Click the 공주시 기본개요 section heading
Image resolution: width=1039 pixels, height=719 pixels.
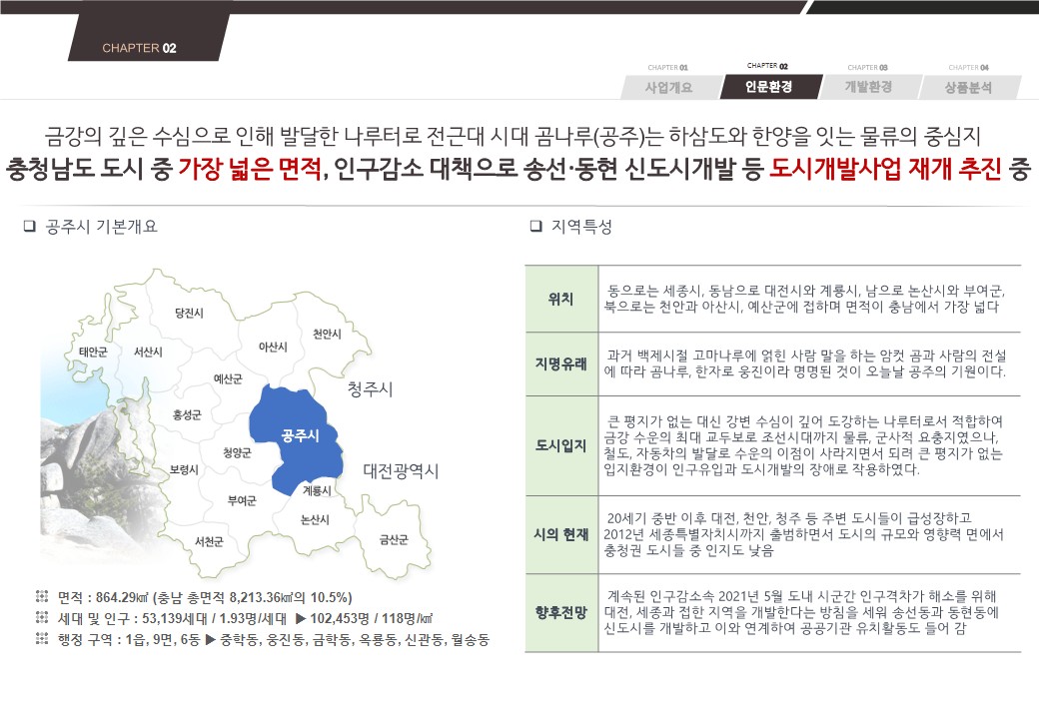[101, 227]
